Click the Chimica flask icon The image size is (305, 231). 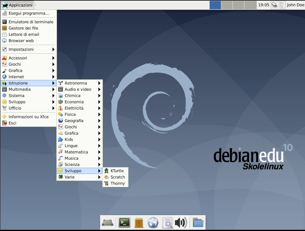(x=61, y=96)
